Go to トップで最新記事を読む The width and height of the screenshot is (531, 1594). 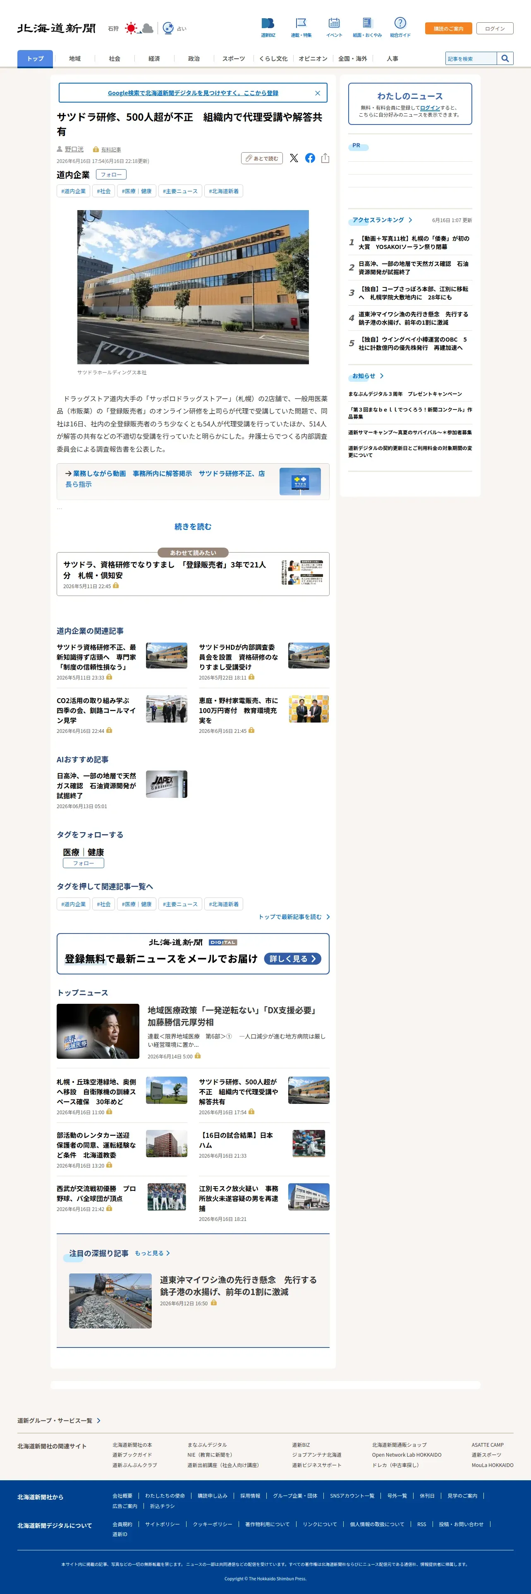click(x=294, y=917)
